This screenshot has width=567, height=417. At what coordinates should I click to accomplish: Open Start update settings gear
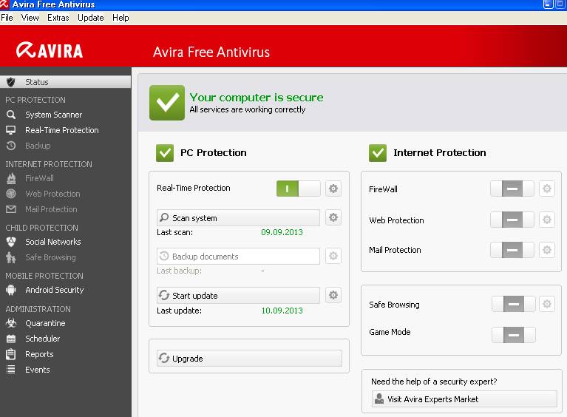(333, 295)
